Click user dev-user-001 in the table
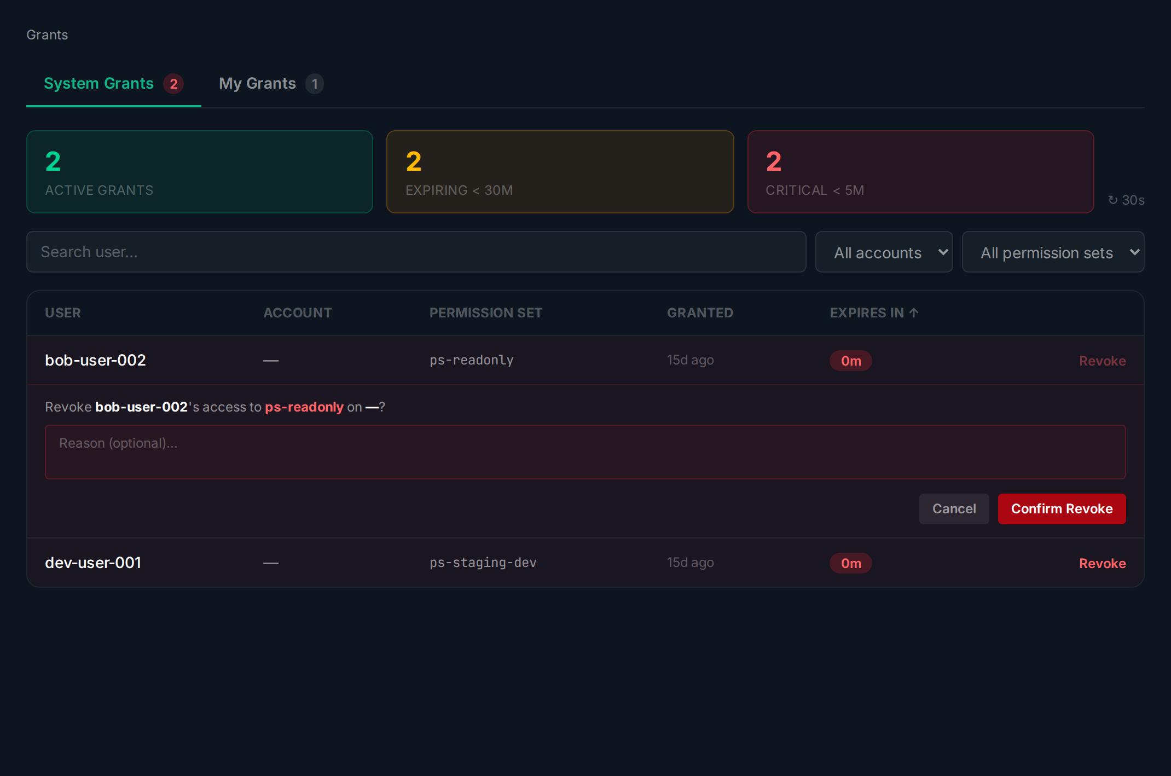This screenshot has width=1171, height=776. [93, 563]
